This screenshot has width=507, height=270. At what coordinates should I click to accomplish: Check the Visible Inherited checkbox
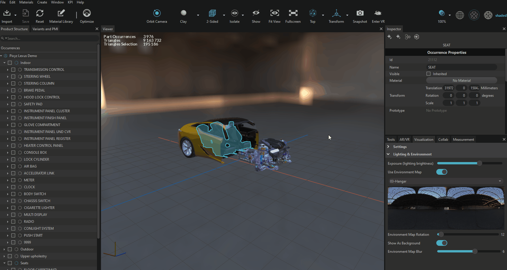(x=429, y=74)
